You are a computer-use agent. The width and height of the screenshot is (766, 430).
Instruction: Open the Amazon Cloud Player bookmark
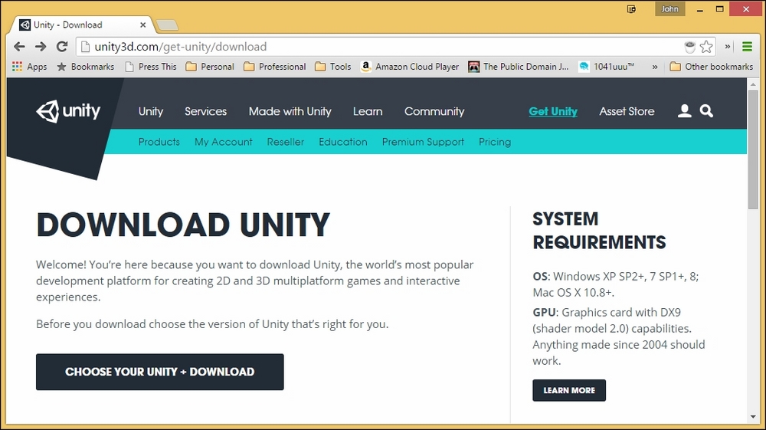410,67
